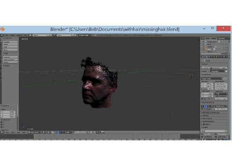
Task: Open the 3D View editor type icon
Action: (x=2, y=132)
